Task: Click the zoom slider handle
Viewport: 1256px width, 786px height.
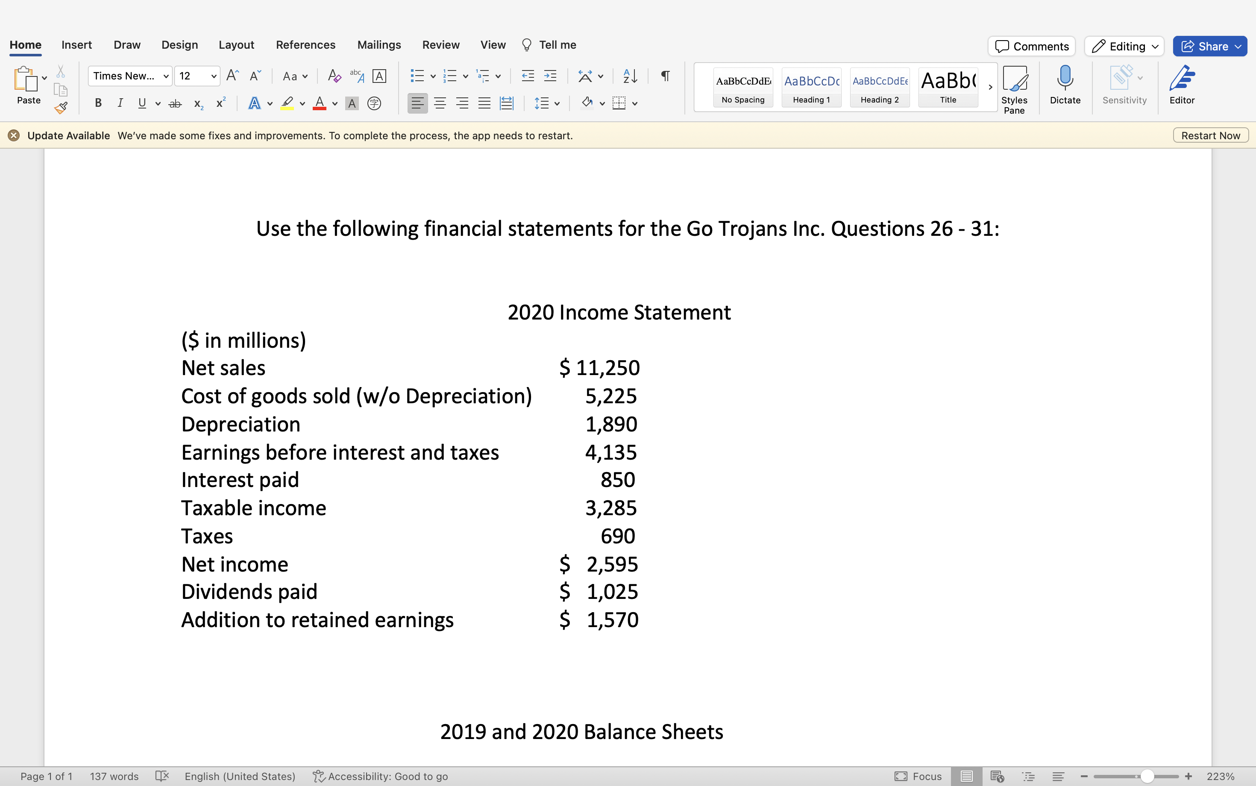Action: pyautogui.click(x=1147, y=776)
